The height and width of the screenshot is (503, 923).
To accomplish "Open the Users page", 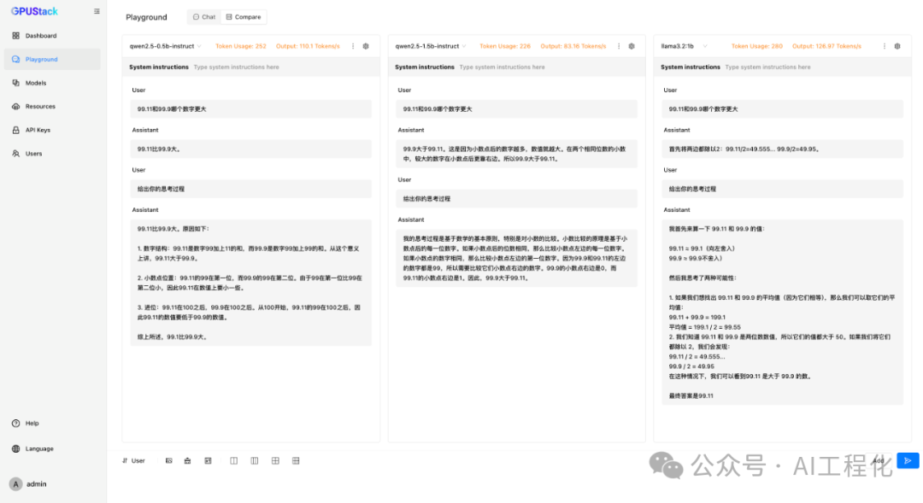I will [x=52, y=154].
